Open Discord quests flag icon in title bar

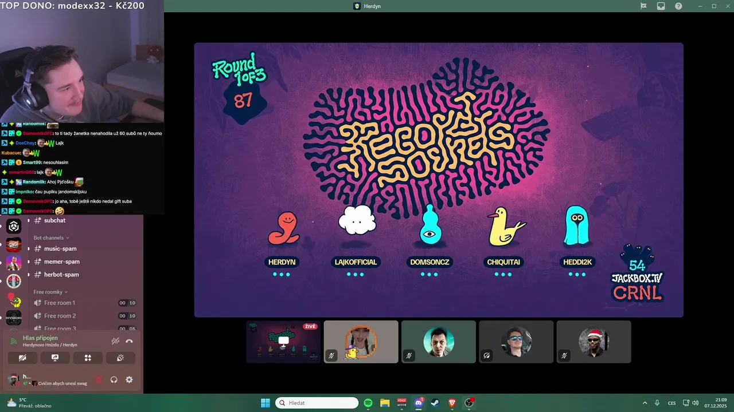click(643, 6)
